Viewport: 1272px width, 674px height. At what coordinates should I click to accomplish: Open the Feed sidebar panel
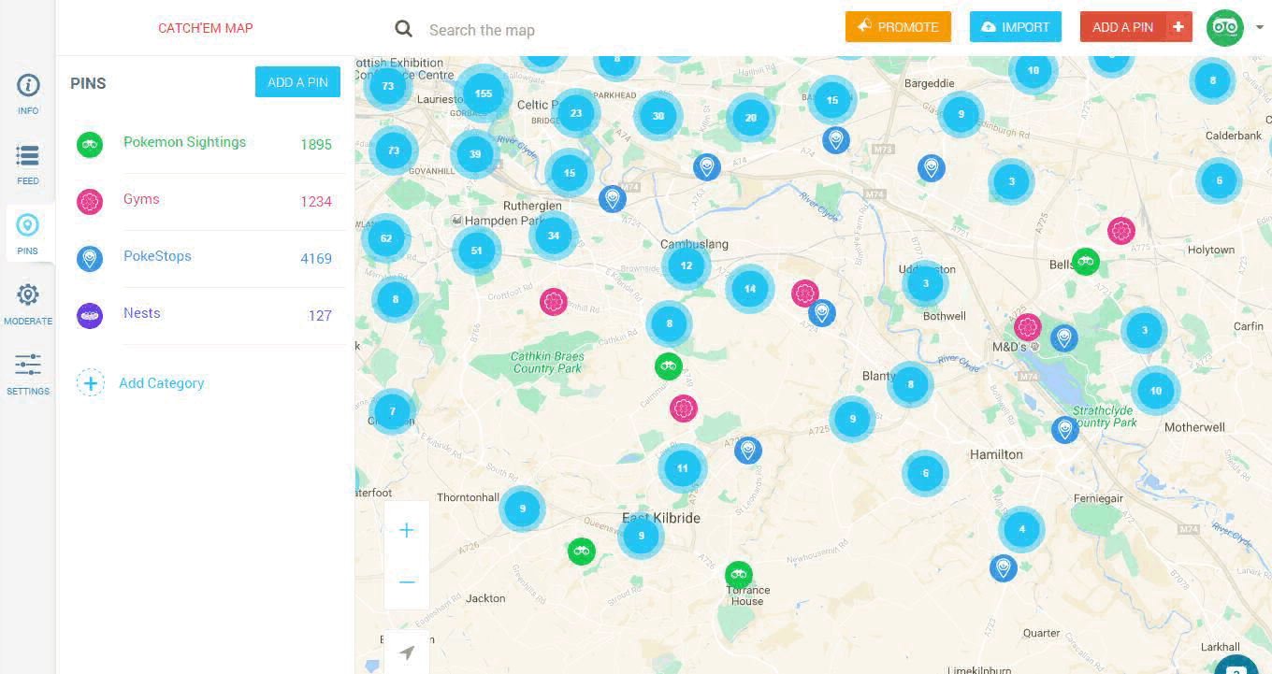[x=28, y=164]
